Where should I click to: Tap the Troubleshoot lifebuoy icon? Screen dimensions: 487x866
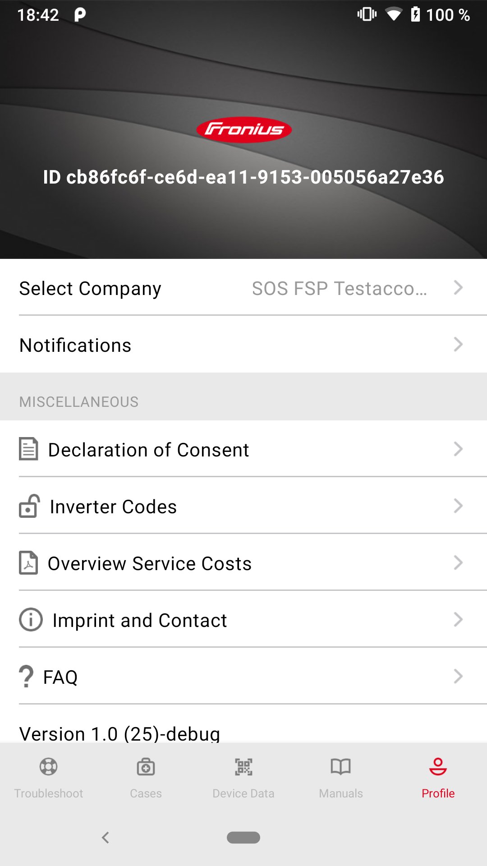[49, 767]
